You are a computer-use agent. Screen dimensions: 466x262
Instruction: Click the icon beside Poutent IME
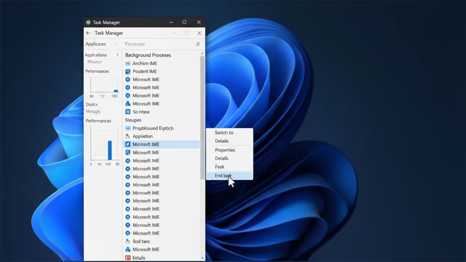click(128, 71)
